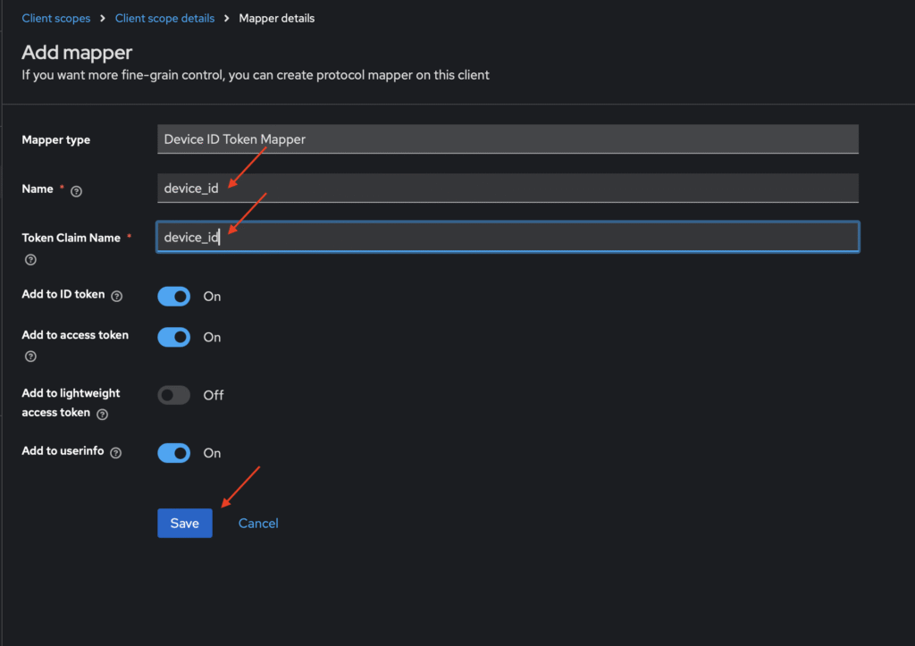Disable the Add to ID token switch
Screen dimensions: 915x646
click(173, 296)
